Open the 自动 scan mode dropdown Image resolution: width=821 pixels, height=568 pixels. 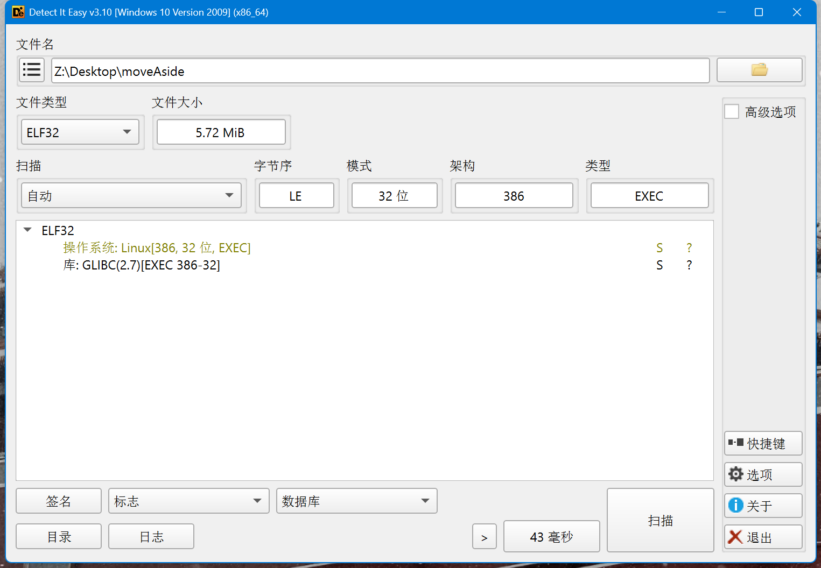pos(131,195)
